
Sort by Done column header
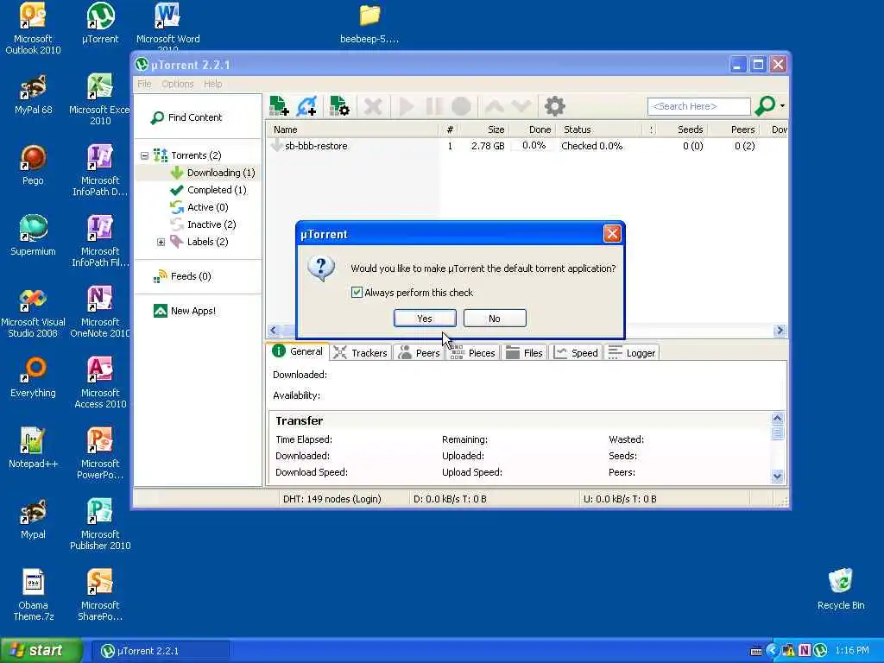(532, 129)
